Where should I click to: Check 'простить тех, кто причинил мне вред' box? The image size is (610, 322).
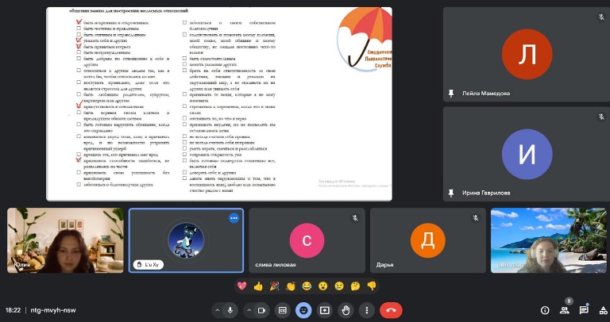[x=79, y=155]
